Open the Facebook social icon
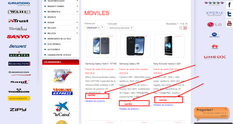 [x=229, y=5]
